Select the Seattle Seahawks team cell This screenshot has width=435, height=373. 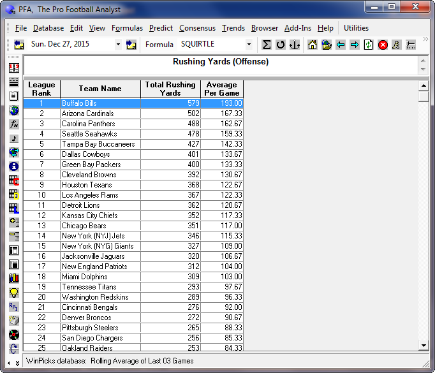(x=100, y=134)
